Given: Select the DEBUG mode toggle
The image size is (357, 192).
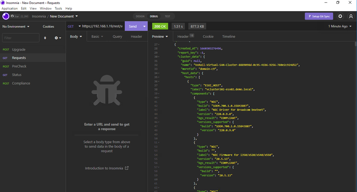Looking at the screenshot, I should coord(153,16).
